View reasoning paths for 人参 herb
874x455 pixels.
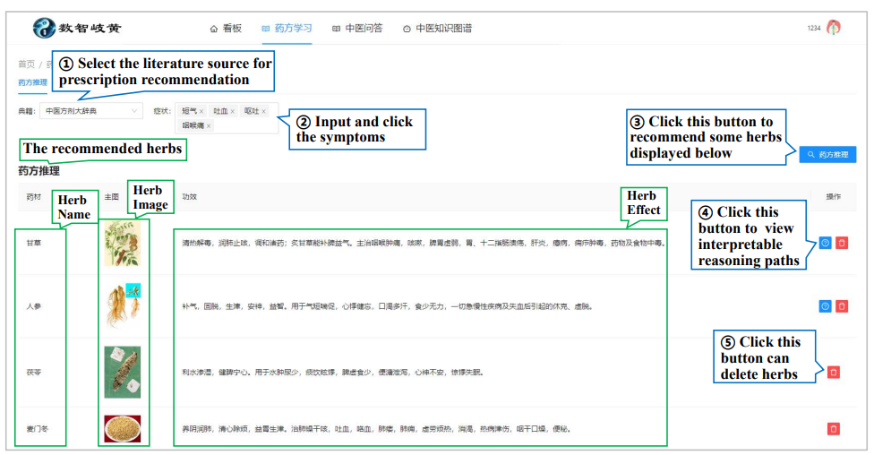[x=825, y=306]
